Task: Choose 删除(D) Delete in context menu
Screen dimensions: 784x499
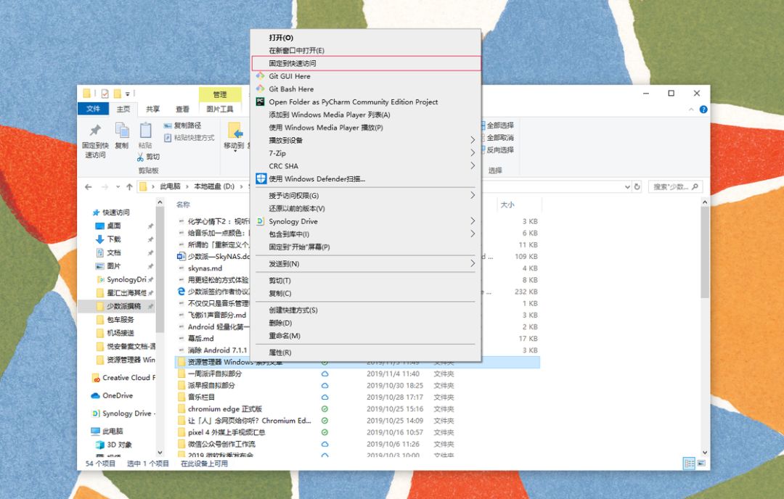Action: coord(366,323)
